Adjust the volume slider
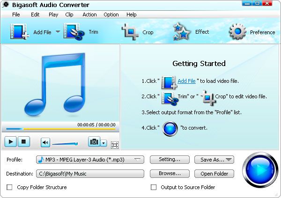 65,144
